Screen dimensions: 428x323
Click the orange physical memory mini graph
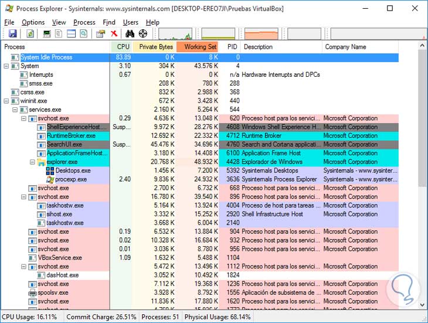pos(261,34)
